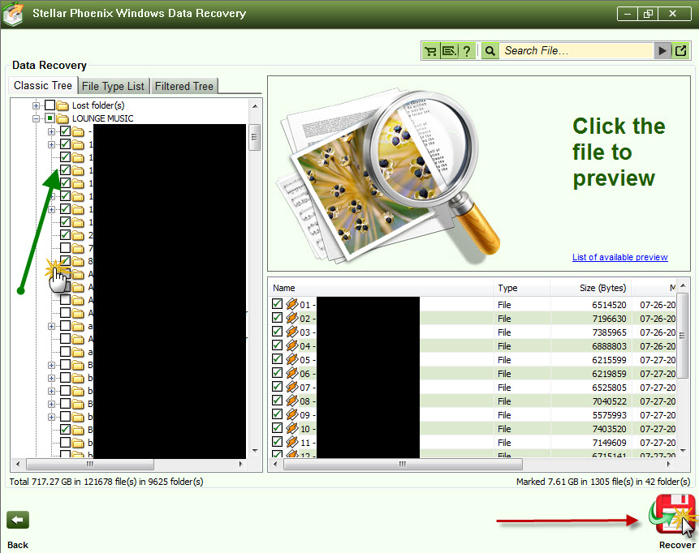The width and height of the screenshot is (699, 553).
Task: Click the file icon for item 04
Action: click(x=292, y=345)
